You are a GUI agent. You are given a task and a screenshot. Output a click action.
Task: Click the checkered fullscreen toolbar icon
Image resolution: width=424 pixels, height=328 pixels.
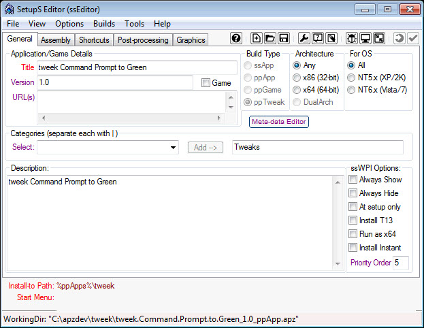[x=379, y=38]
